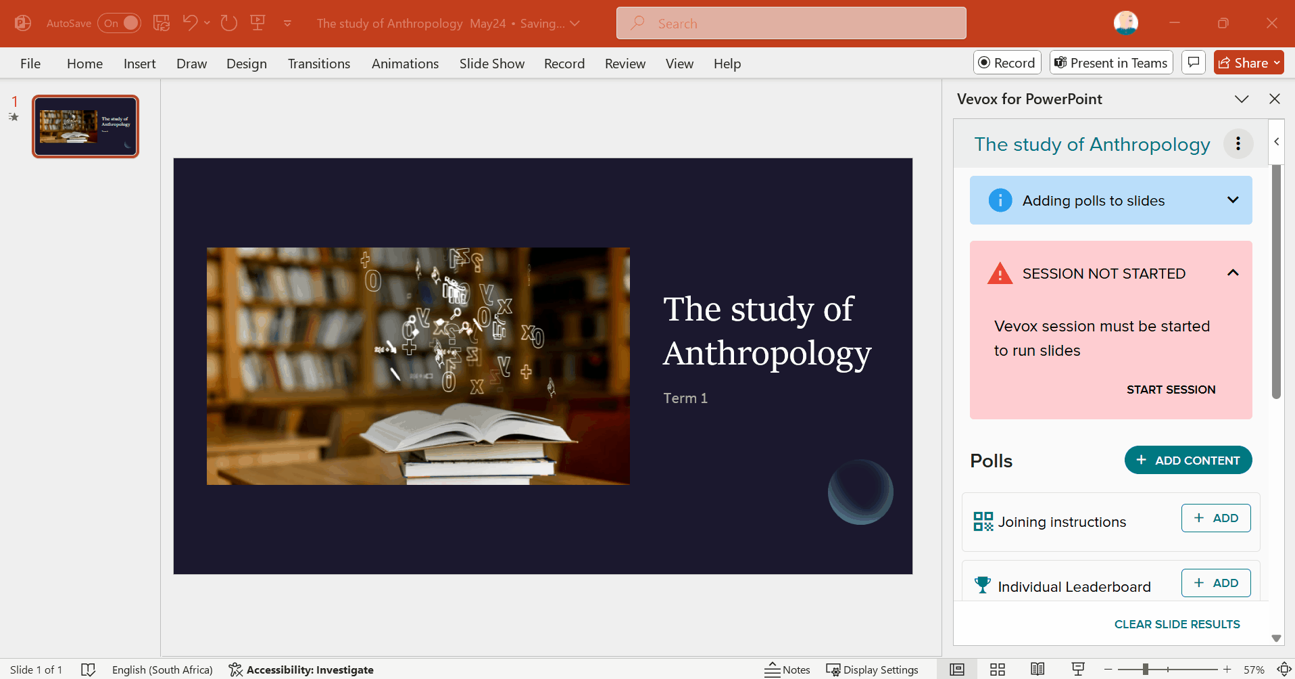
Task: Click the Vevox pane scroll down arrow
Action: [1276, 638]
